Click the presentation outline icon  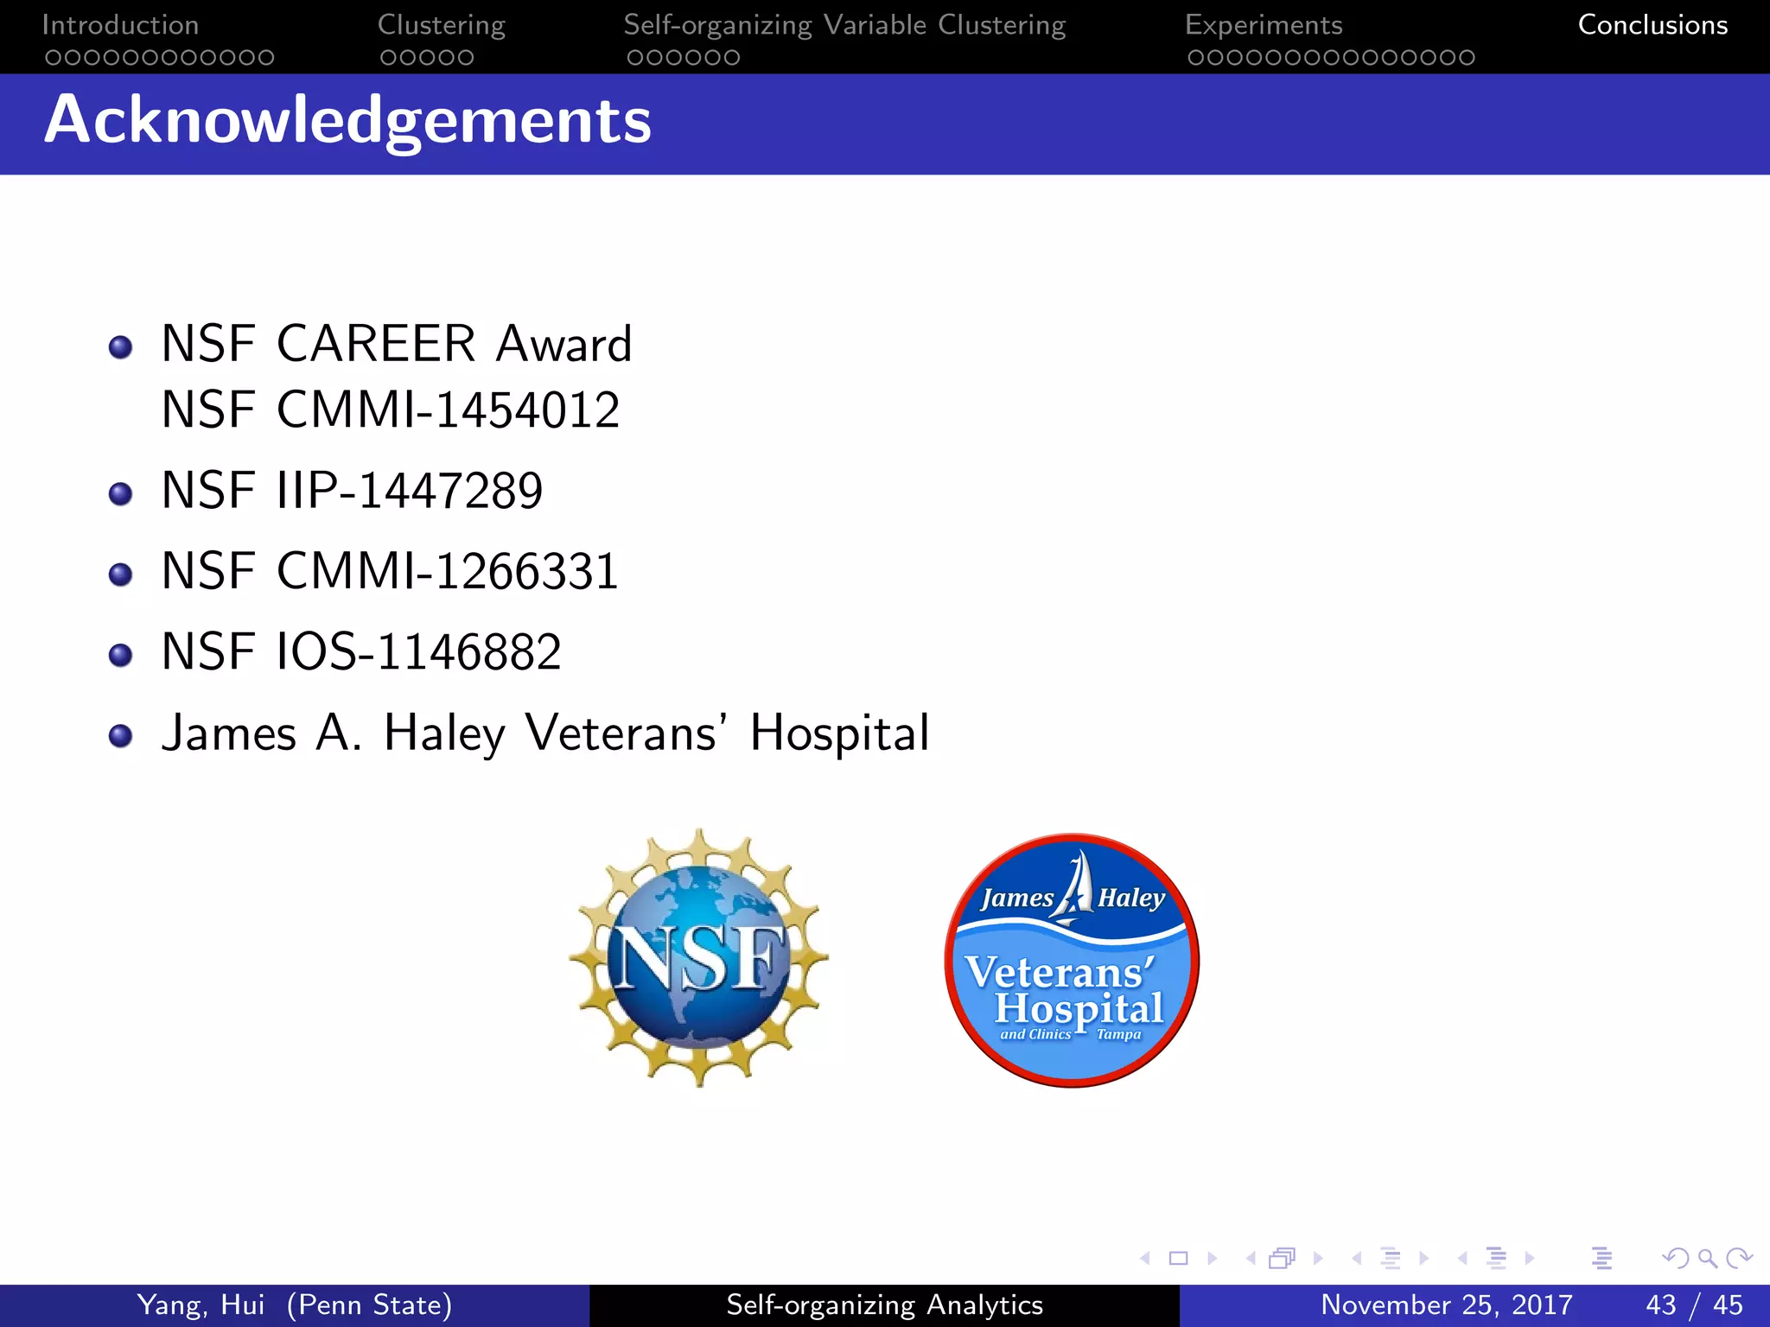[x=1601, y=1259]
